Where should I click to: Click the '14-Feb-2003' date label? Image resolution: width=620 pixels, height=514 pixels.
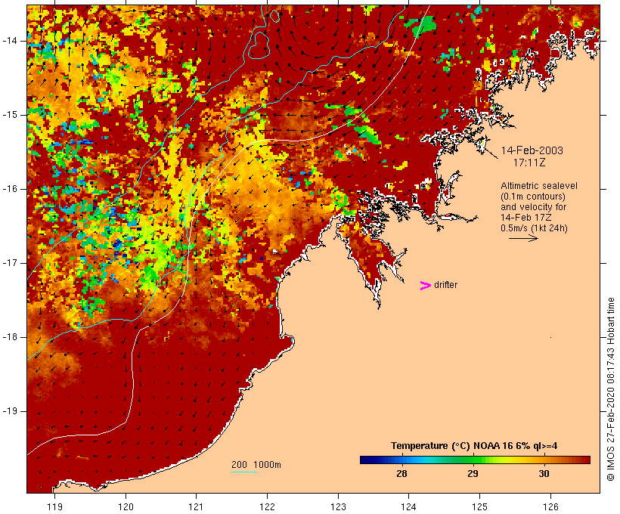click(x=532, y=150)
